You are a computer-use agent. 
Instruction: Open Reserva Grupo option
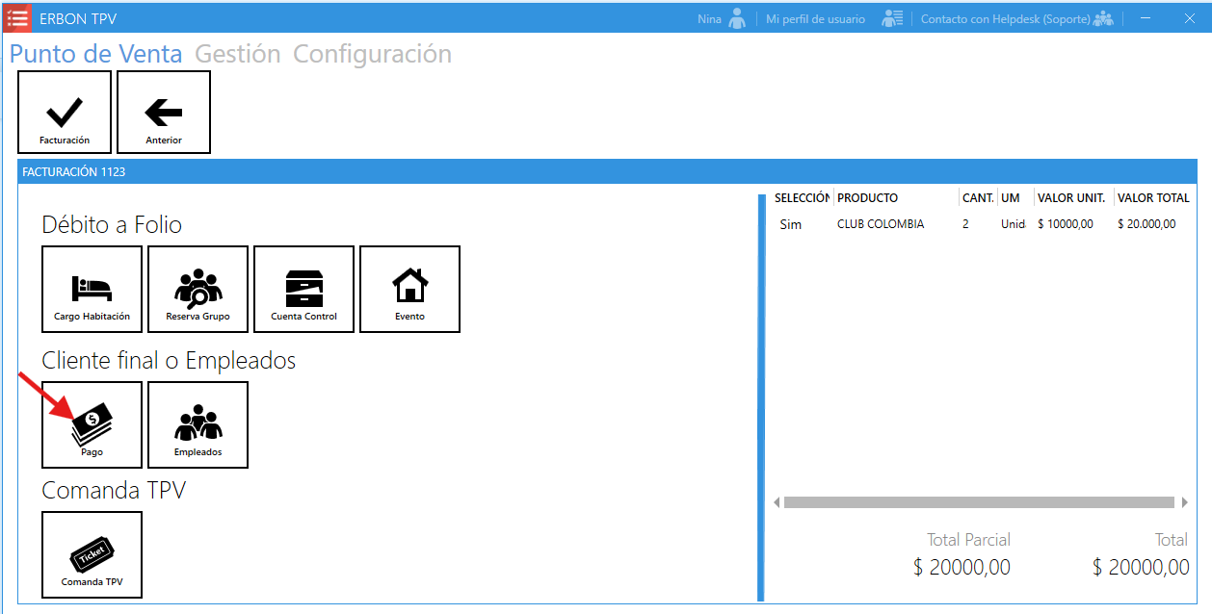tap(198, 289)
